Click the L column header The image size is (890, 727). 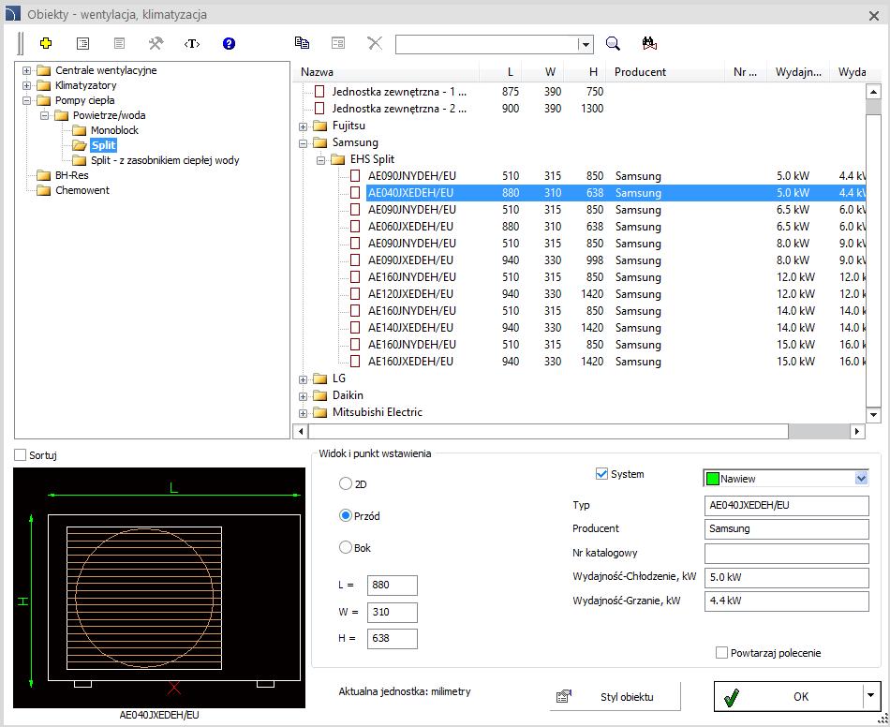point(498,72)
